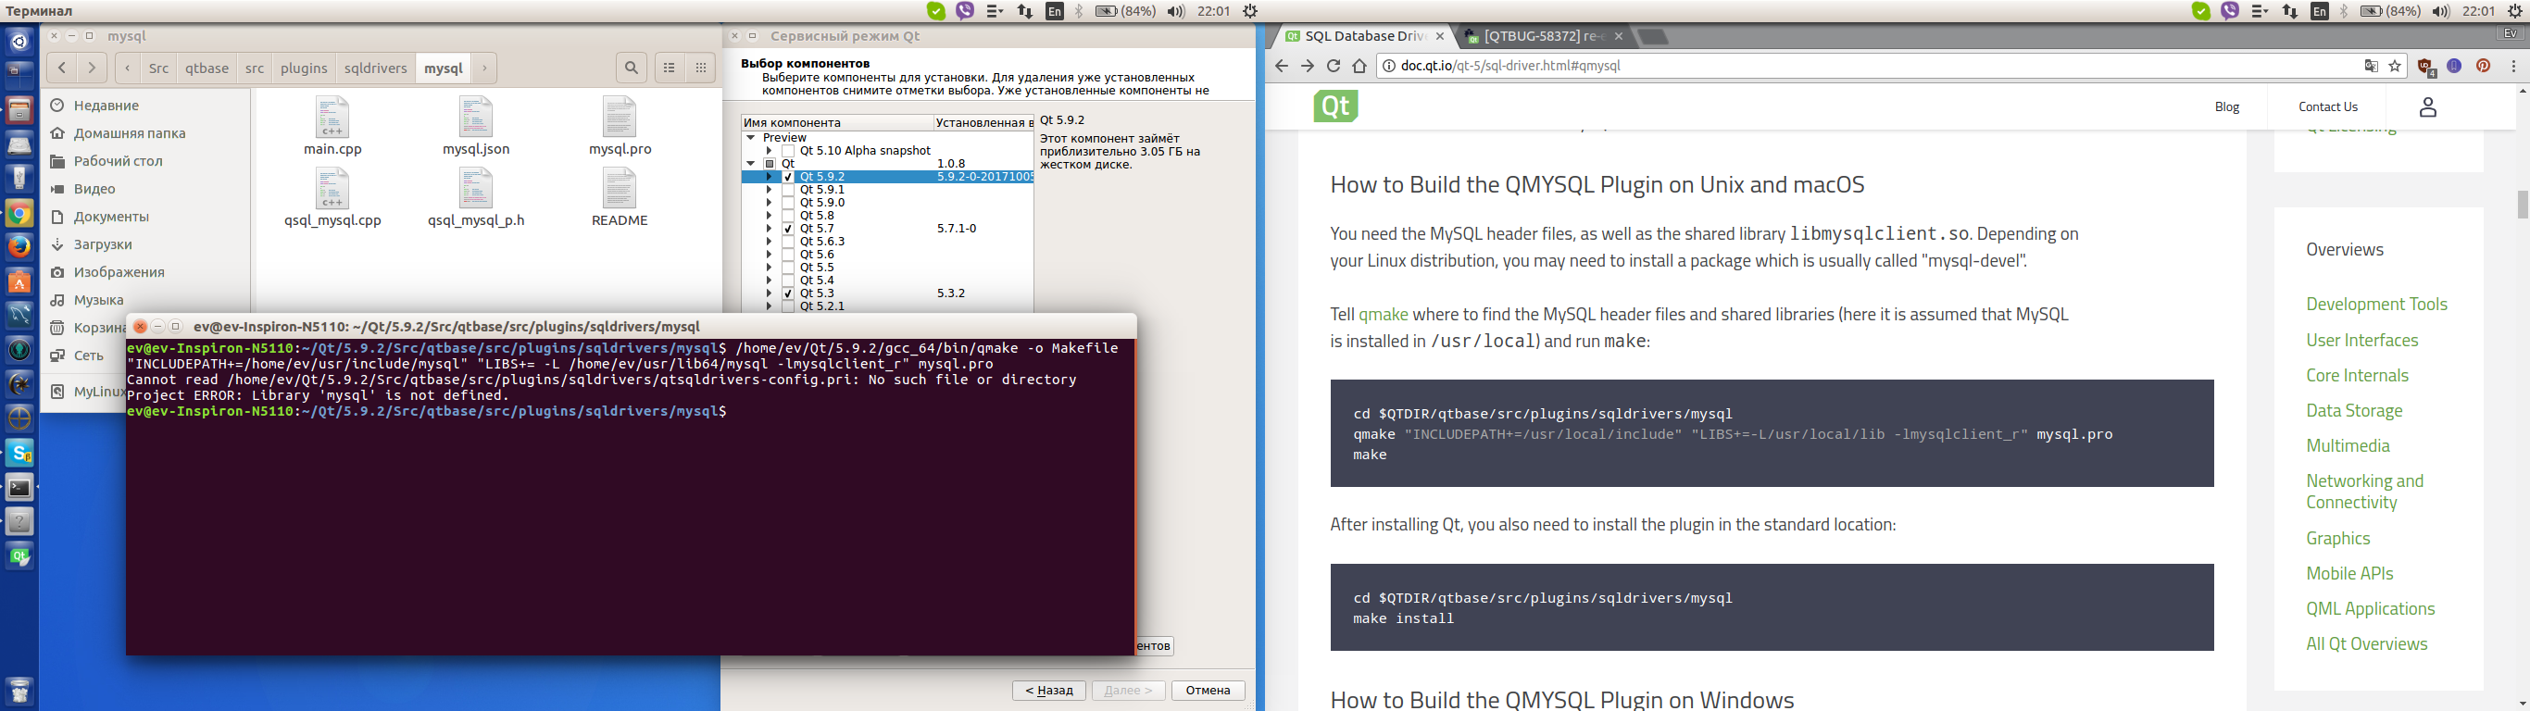Expand the Qt 5.10 Alpha snapshot node

pos(769,151)
